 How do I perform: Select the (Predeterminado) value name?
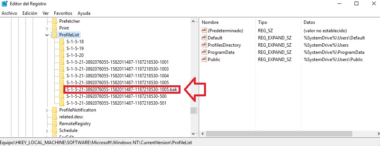click(225, 31)
